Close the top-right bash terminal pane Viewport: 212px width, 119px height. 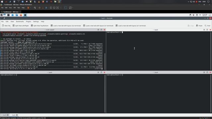click(210, 30)
